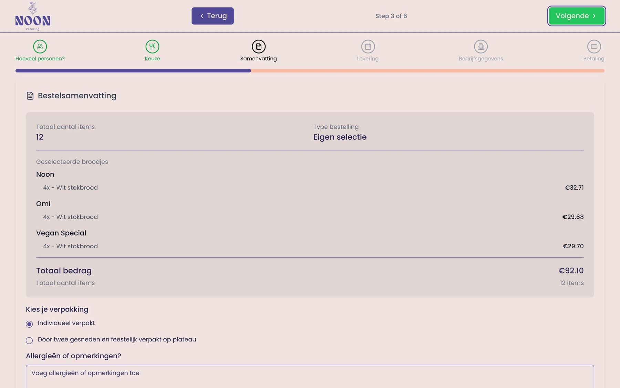This screenshot has height=388, width=620.
Task: Continue with the Volgende button
Action: pyautogui.click(x=577, y=16)
